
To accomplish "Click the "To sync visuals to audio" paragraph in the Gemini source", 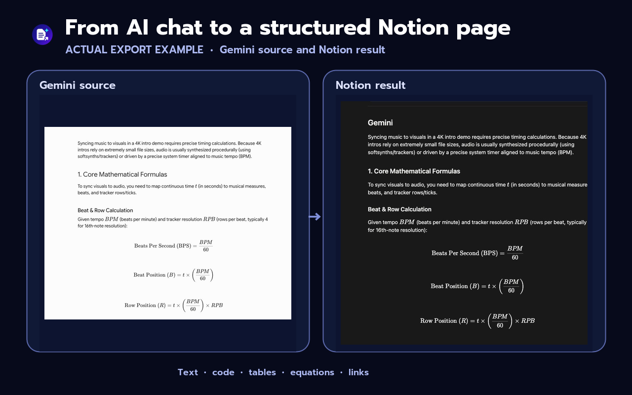I will (172, 190).
